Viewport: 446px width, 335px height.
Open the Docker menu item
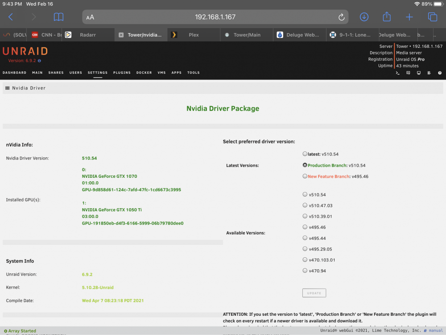(144, 73)
